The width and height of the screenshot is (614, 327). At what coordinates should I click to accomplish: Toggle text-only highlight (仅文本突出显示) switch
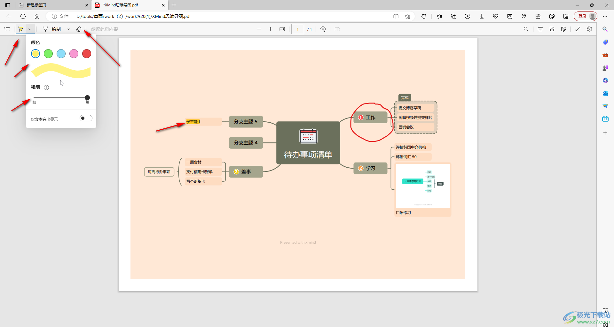86,118
